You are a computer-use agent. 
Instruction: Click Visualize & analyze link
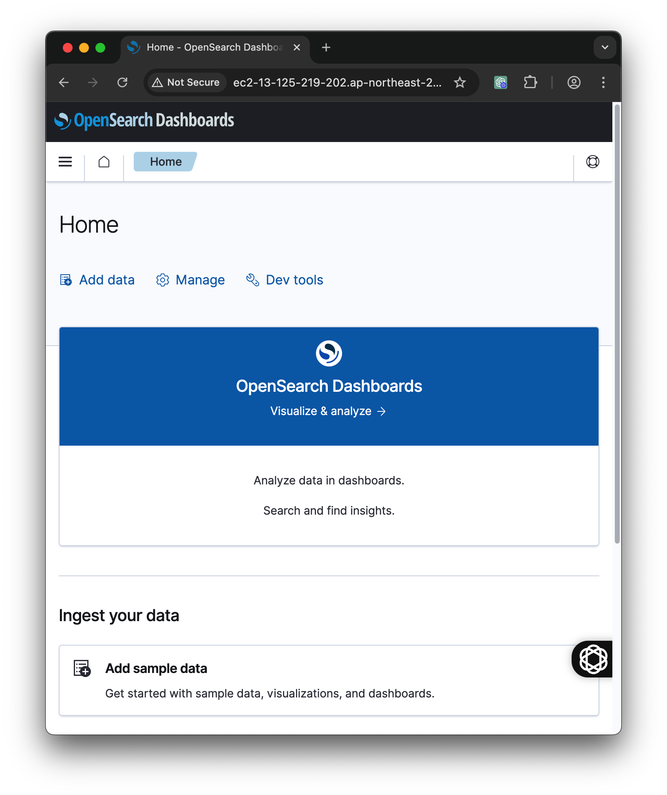point(328,411)
